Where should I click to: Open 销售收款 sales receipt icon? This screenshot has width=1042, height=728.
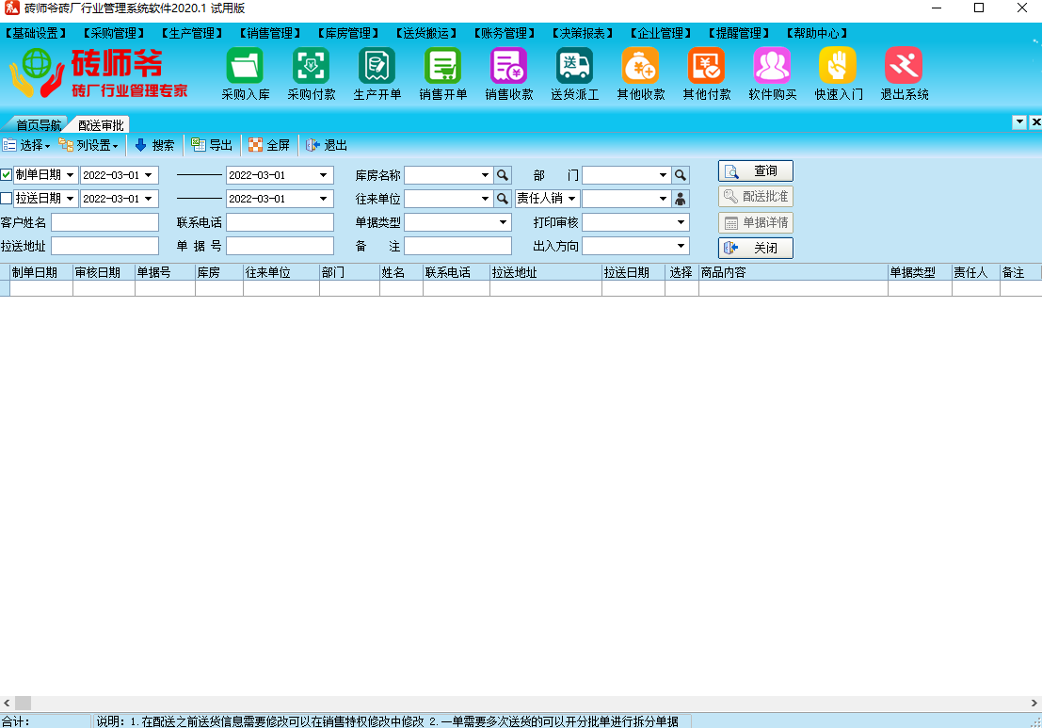[x=508, y=73]
